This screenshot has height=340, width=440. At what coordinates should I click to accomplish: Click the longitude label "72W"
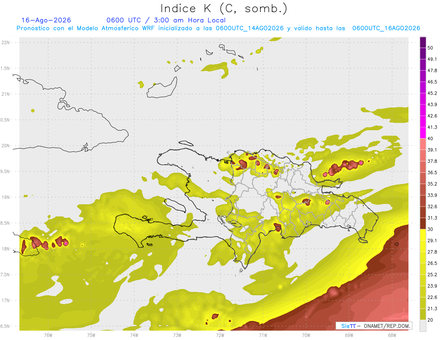click(220, 334)
